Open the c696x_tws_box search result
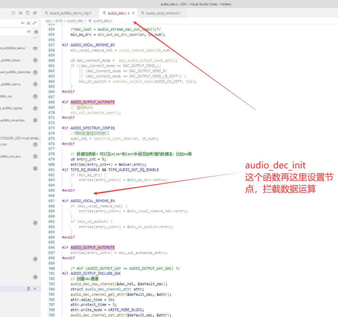 (x=11, y=157)
